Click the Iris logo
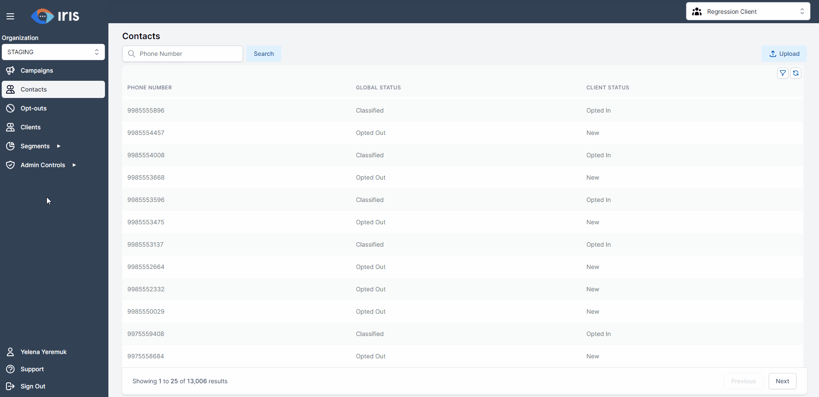 [55, 16]
